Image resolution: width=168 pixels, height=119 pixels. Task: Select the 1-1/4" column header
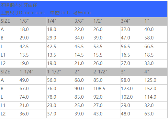point(33,72)
